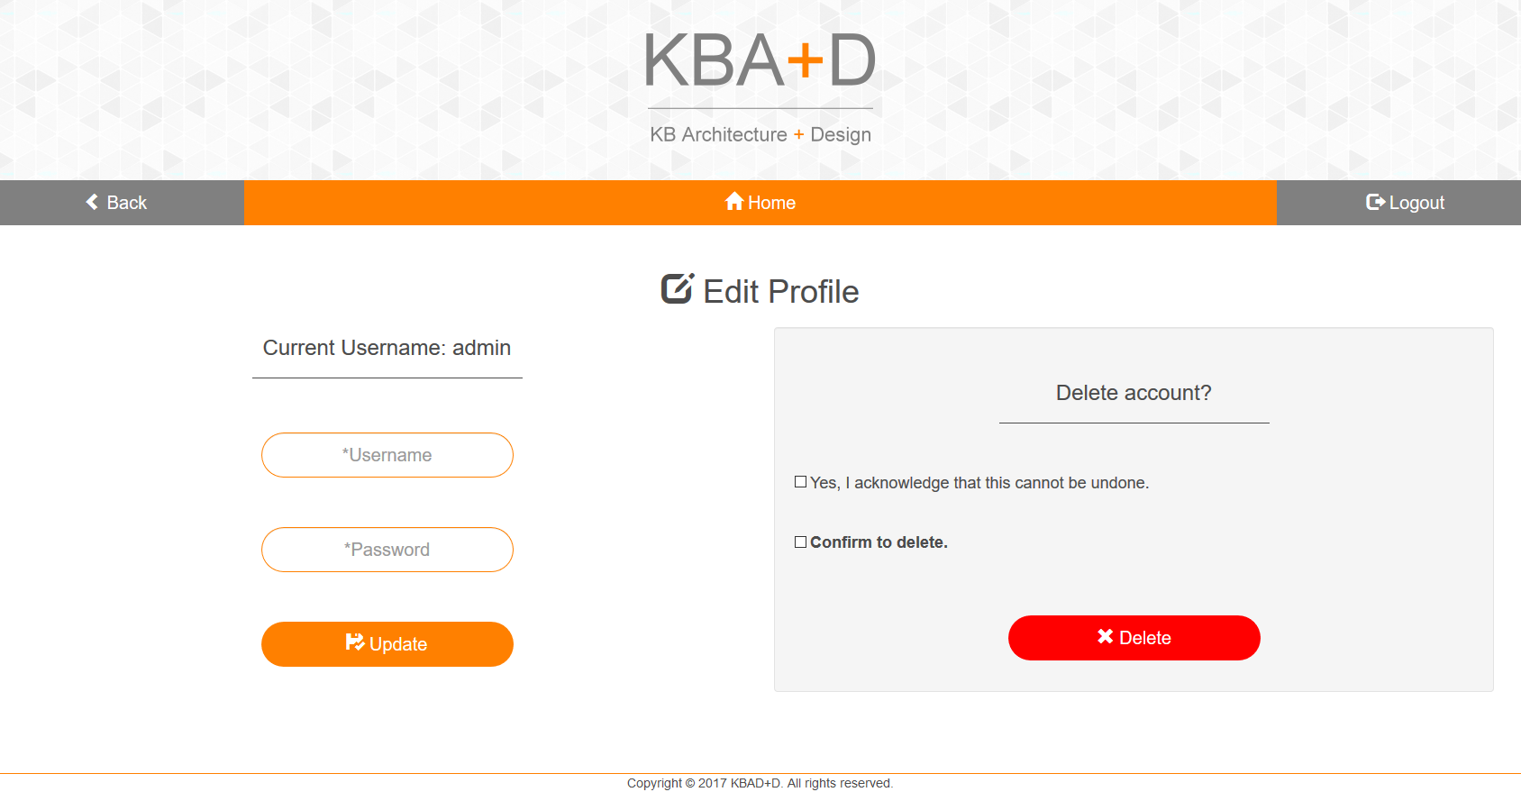Viewport: 1521px width, 792px height.
Task: Click the white X icon on Delete button
Action: pos(1106,636)
